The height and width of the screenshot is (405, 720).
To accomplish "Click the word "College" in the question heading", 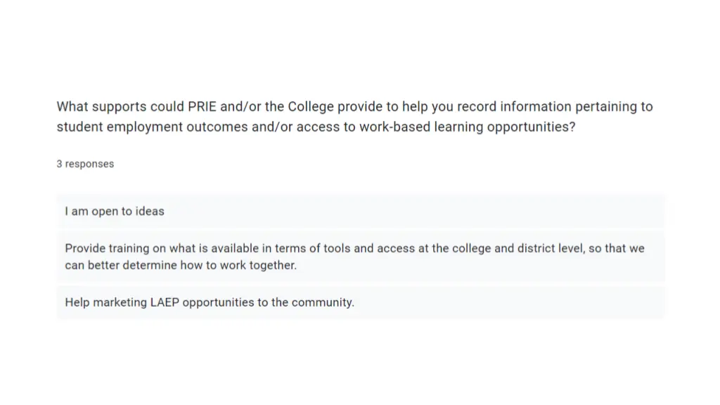I will pos(311,107).
